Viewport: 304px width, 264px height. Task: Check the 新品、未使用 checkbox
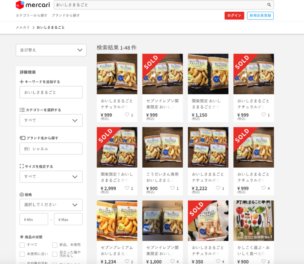point(55,245)
